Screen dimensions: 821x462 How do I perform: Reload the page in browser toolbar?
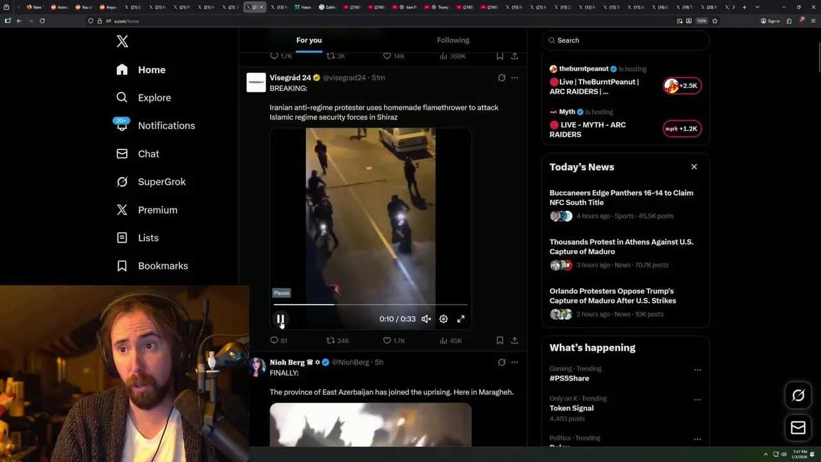click(x=42, y=21)
